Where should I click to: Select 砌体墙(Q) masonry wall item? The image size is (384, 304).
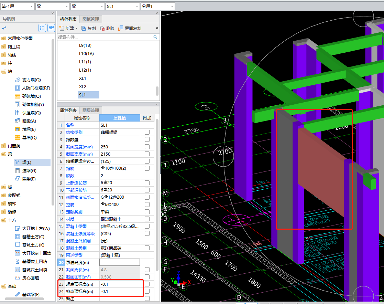pos(28,96)
